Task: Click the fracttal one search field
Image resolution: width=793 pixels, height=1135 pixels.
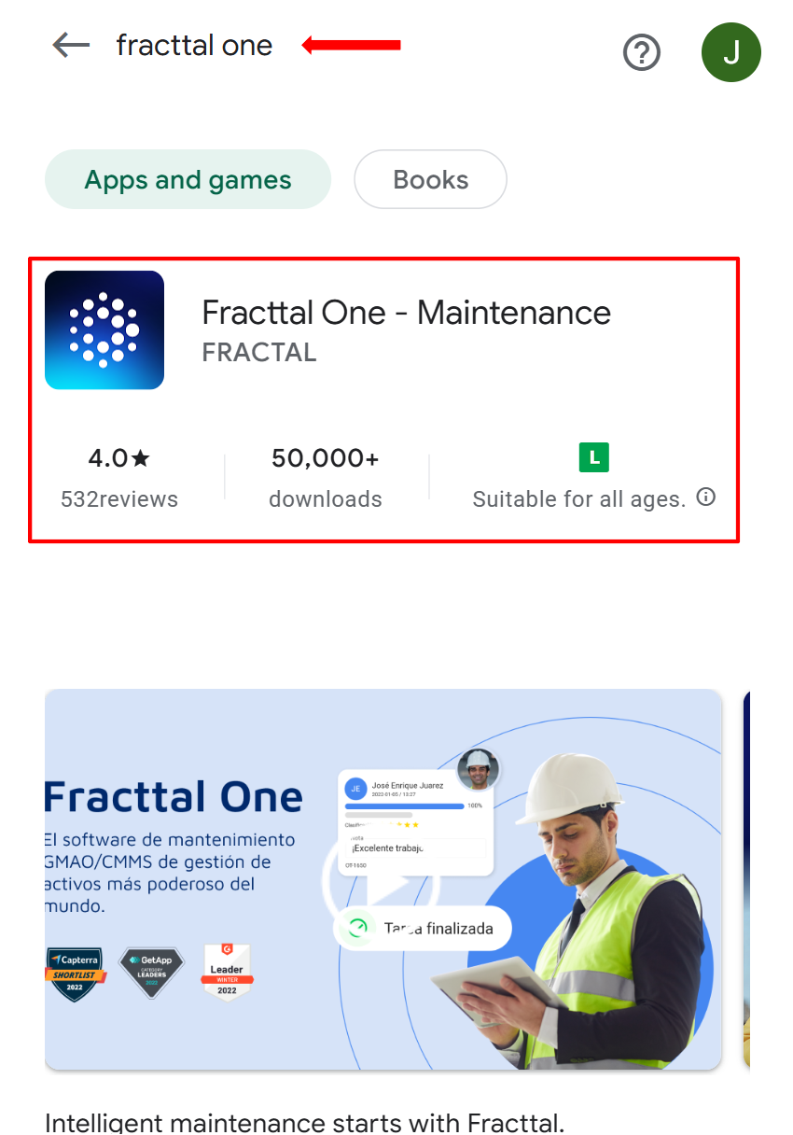Action: [x=194, y=45]
